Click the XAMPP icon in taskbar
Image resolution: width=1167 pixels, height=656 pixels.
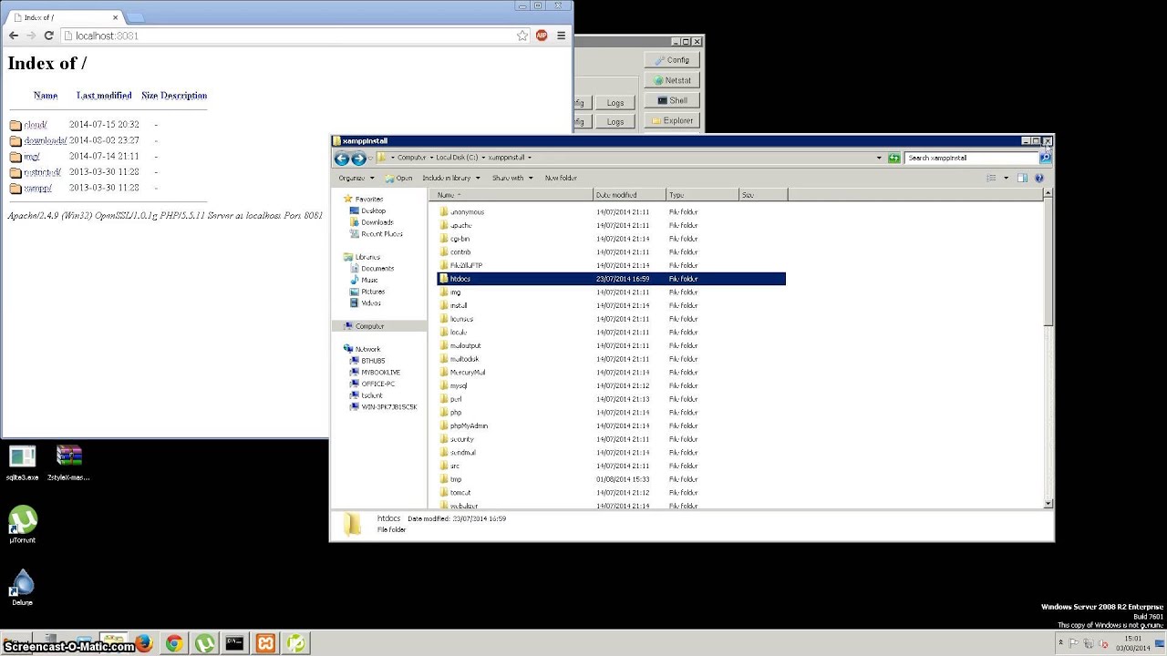265,643
